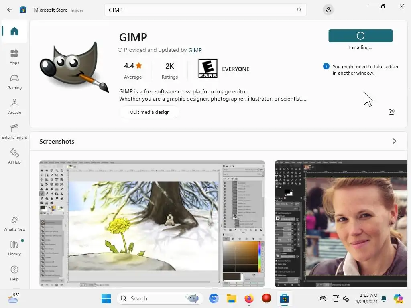Click the 2K Ratings count

(170, 70)
